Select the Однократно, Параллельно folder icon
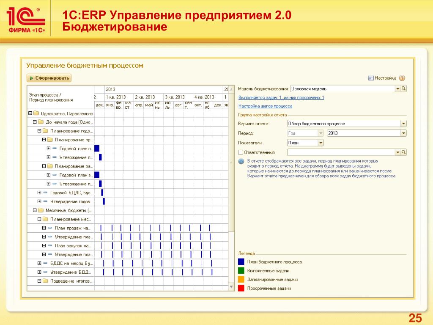Viewport: 433px width, 325px height. coord(36,113)
